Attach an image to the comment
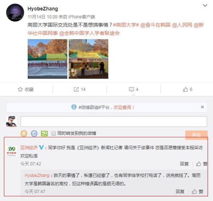Image resolution: width=213 pixels, height=201 pixels. click(x=44, y=134)
